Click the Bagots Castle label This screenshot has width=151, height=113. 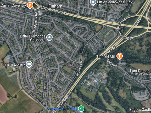pyautogui.click(x=140, y=110)
